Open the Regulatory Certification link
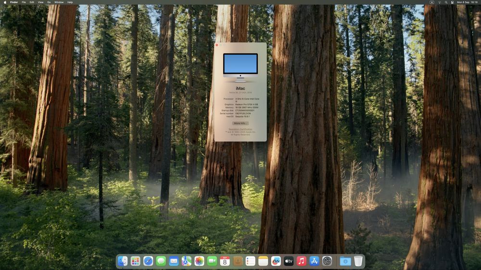 (240, 129)
